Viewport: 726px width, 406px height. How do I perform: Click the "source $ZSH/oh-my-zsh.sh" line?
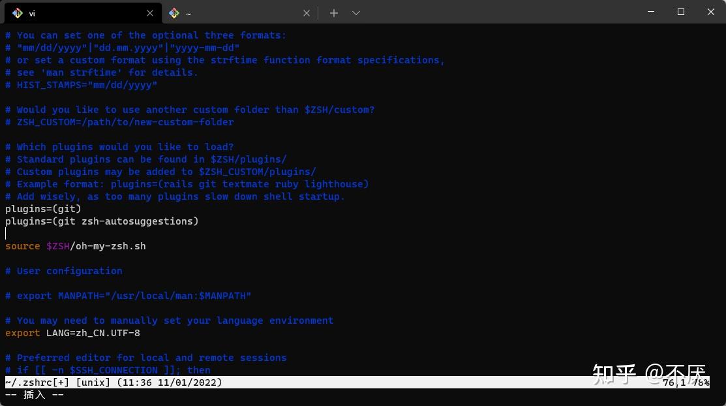(x=75, y=246)
